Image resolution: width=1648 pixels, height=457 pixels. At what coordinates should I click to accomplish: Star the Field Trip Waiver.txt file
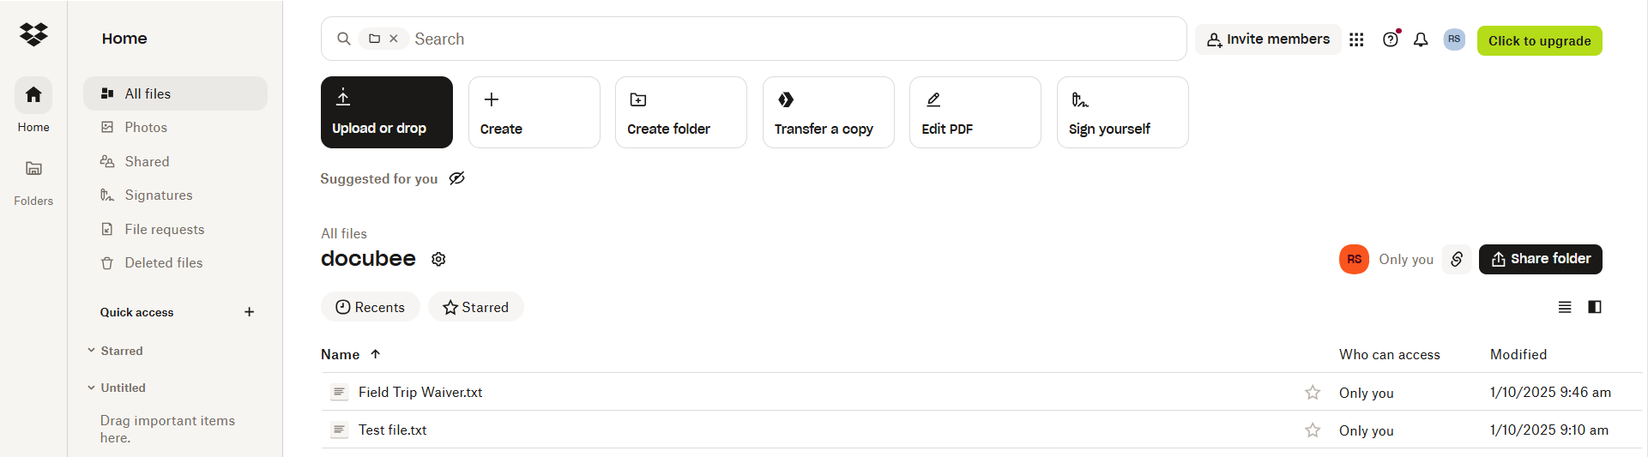pos(1313,393)
